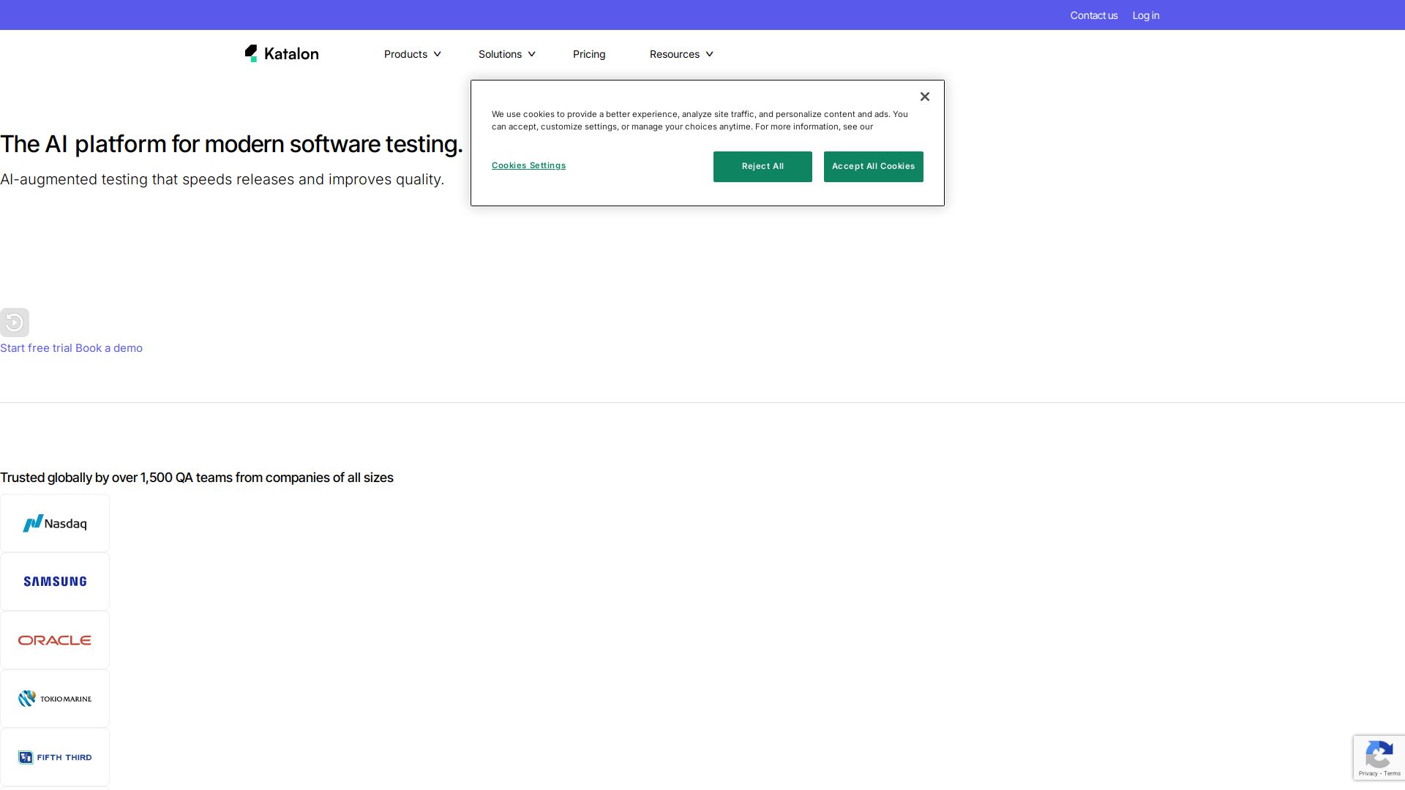
Task: Expand the Resources dropdown menu
Action: tap(681, 54)
